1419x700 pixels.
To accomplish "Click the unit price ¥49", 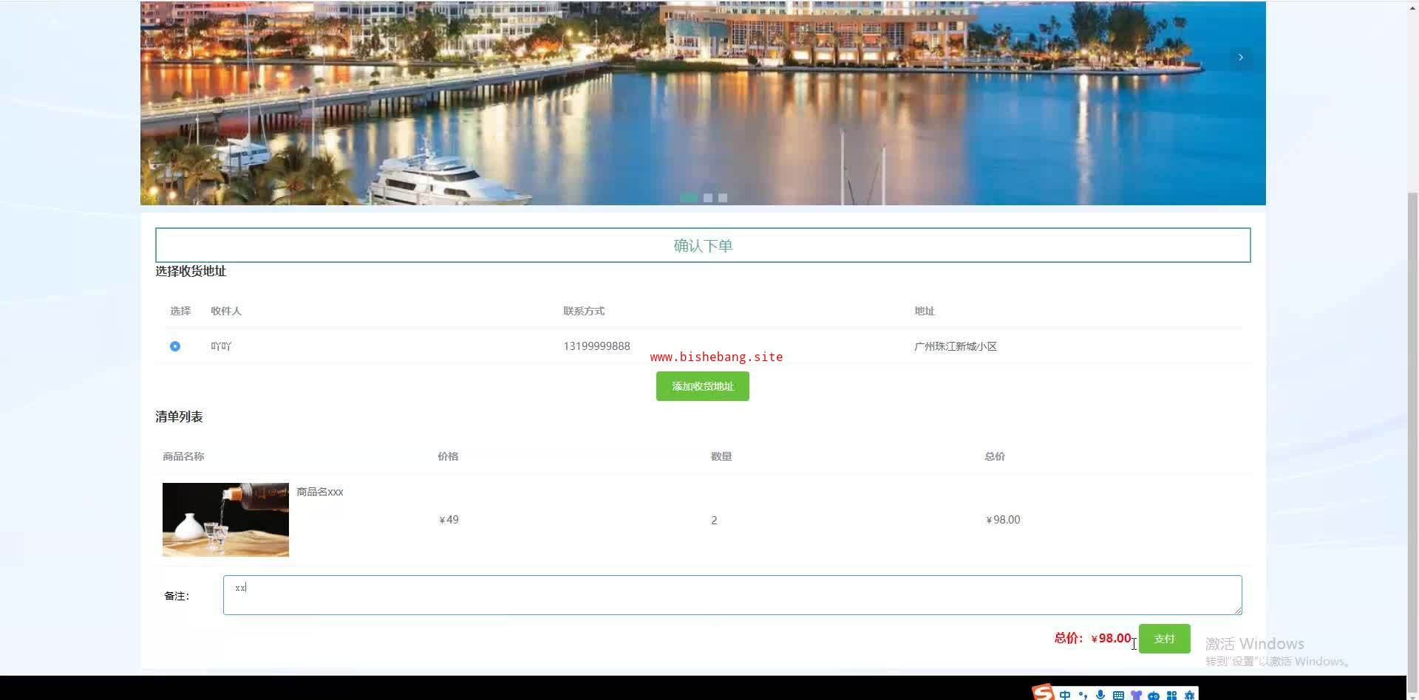I will click(x=449, y=520).
